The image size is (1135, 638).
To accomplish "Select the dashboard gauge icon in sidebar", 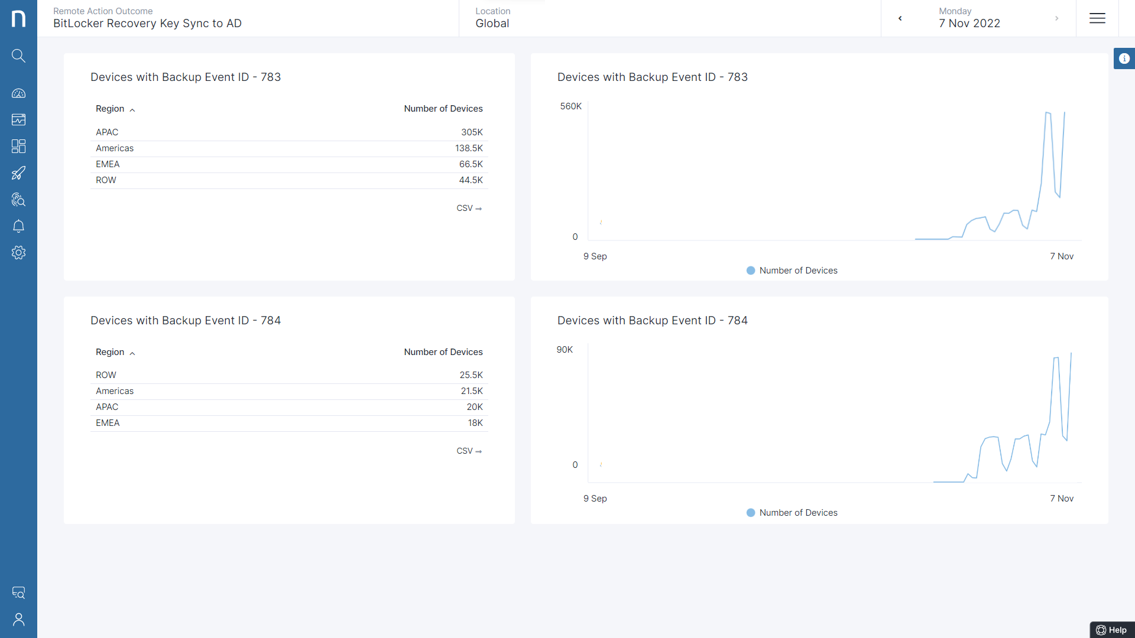I will pyautogui.click(x=18, y=93).
